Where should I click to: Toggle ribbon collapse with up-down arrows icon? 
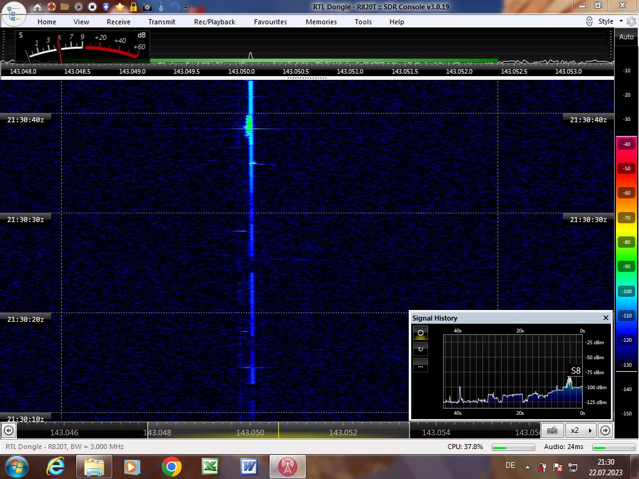589,22
